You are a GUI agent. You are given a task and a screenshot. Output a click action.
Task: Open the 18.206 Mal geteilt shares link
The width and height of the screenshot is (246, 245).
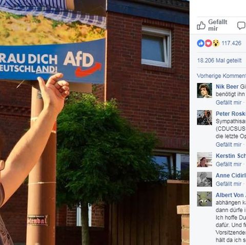219,60
